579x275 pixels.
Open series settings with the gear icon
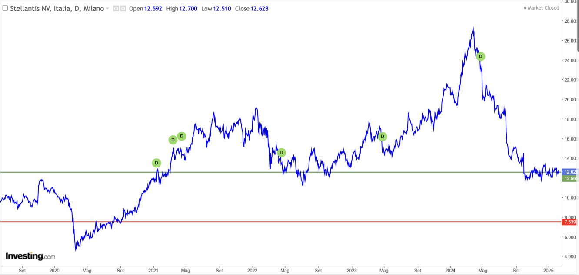(x=123, y=9)
